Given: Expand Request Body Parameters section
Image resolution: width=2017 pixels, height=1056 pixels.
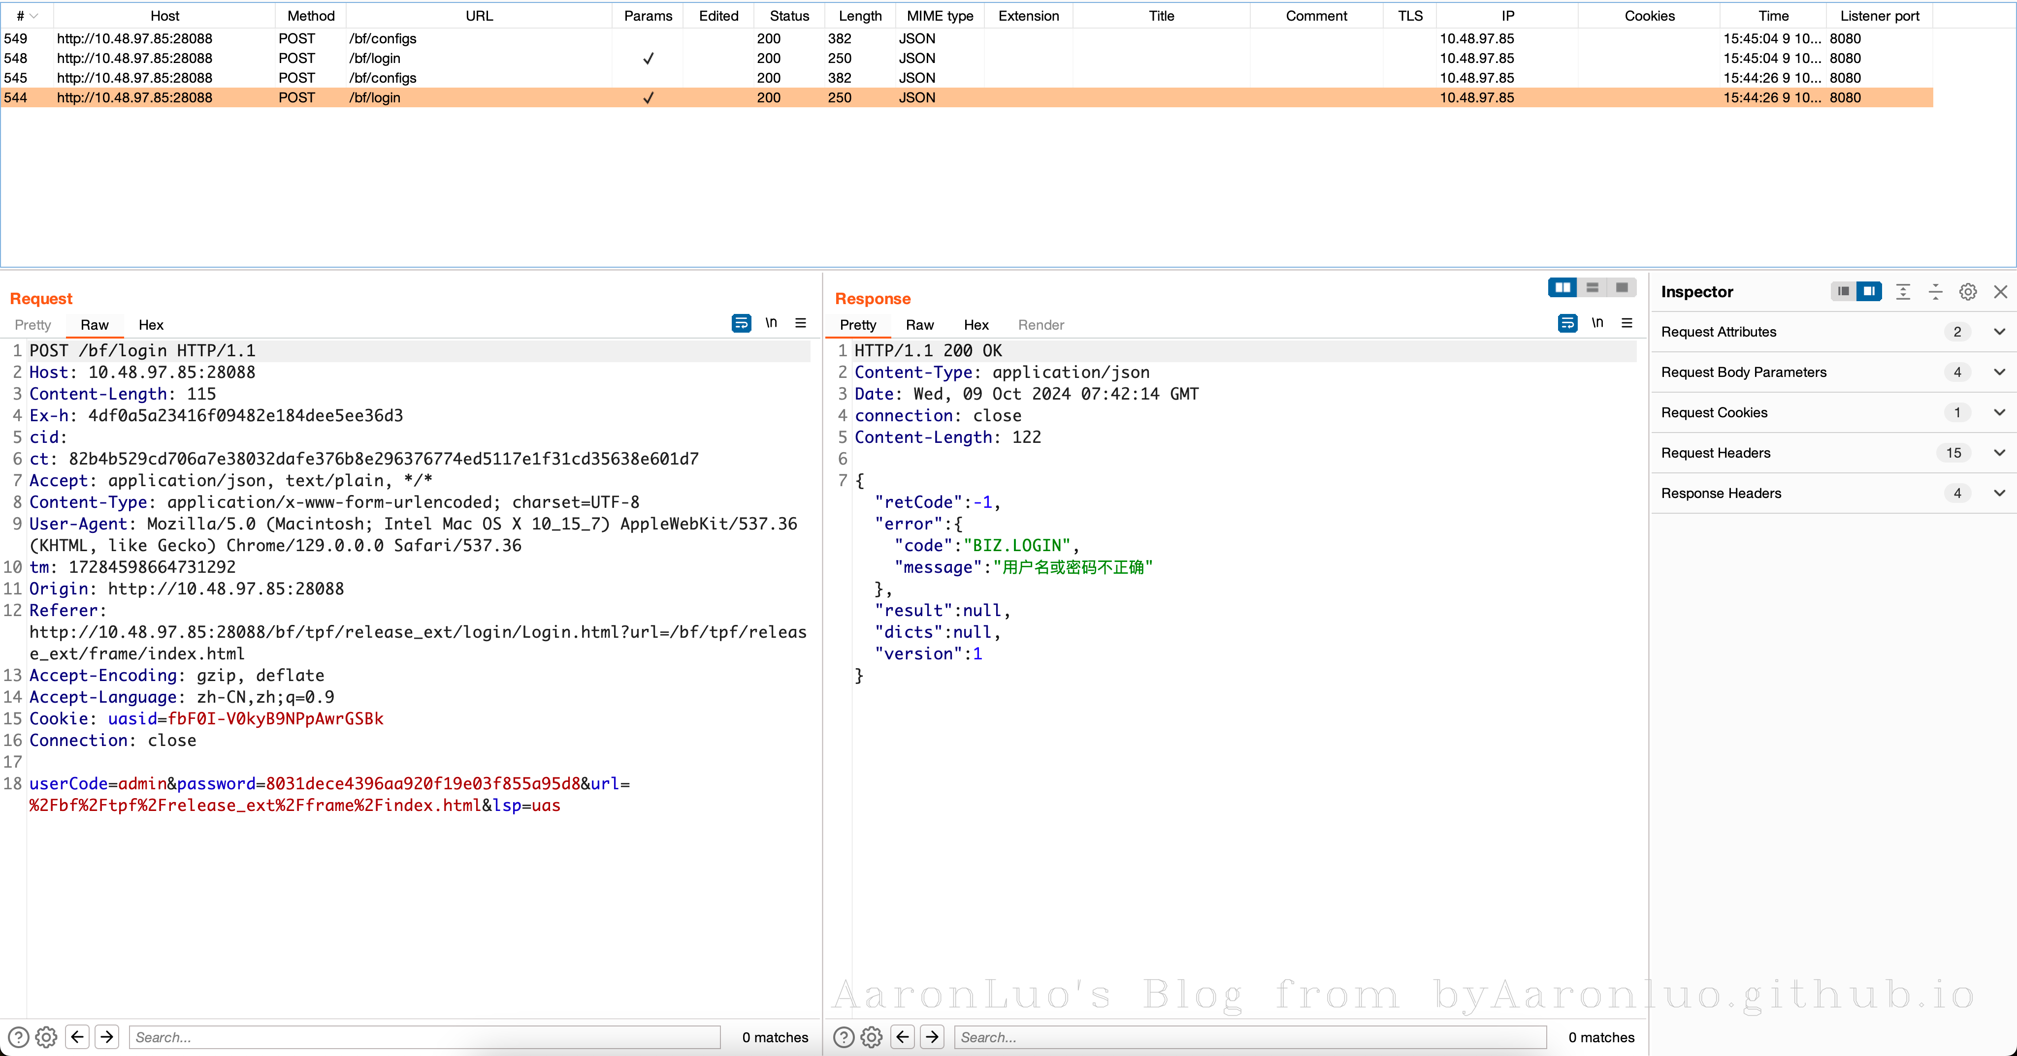Looking at the screenshot, I should tap(1999, 373).
